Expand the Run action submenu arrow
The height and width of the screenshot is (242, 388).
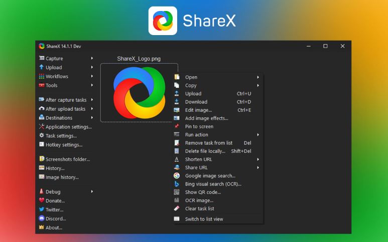[x=258, y=135]
